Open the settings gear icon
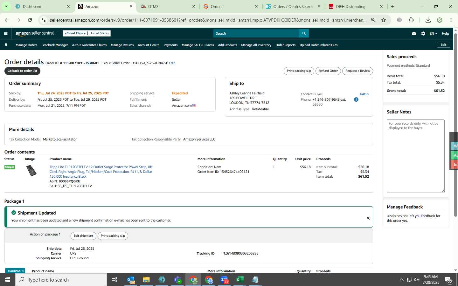Image resolution: width=458 pixels, height=286 pixels. 423,33
